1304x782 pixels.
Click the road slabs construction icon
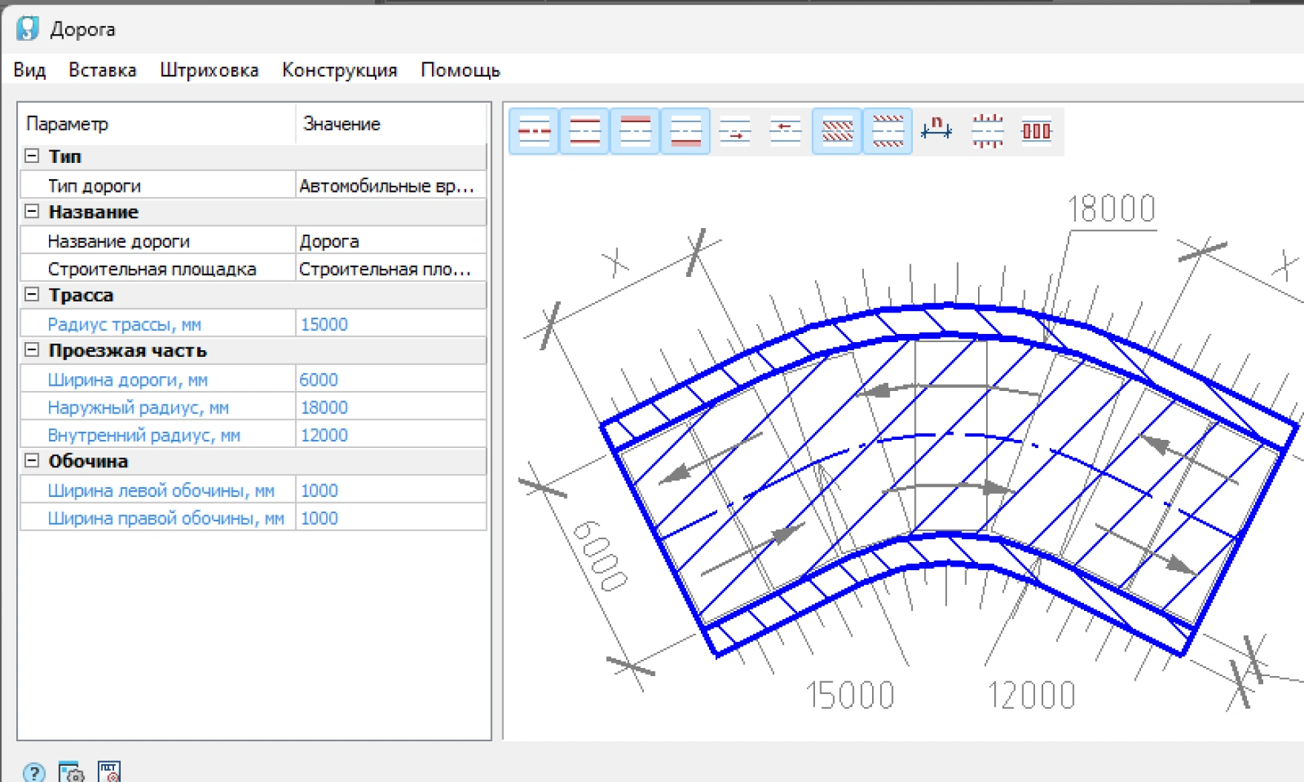(1036, 132)
